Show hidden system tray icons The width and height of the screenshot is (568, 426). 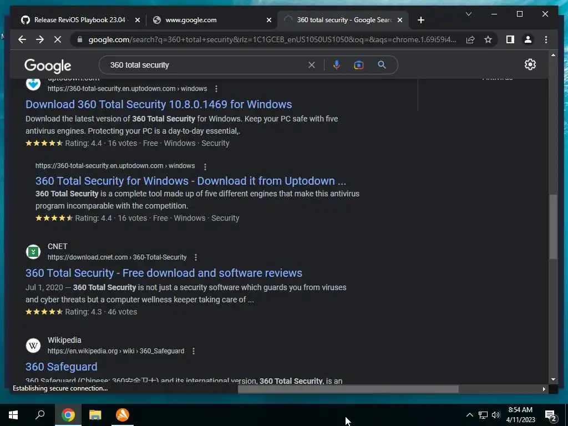pos(469,415)
